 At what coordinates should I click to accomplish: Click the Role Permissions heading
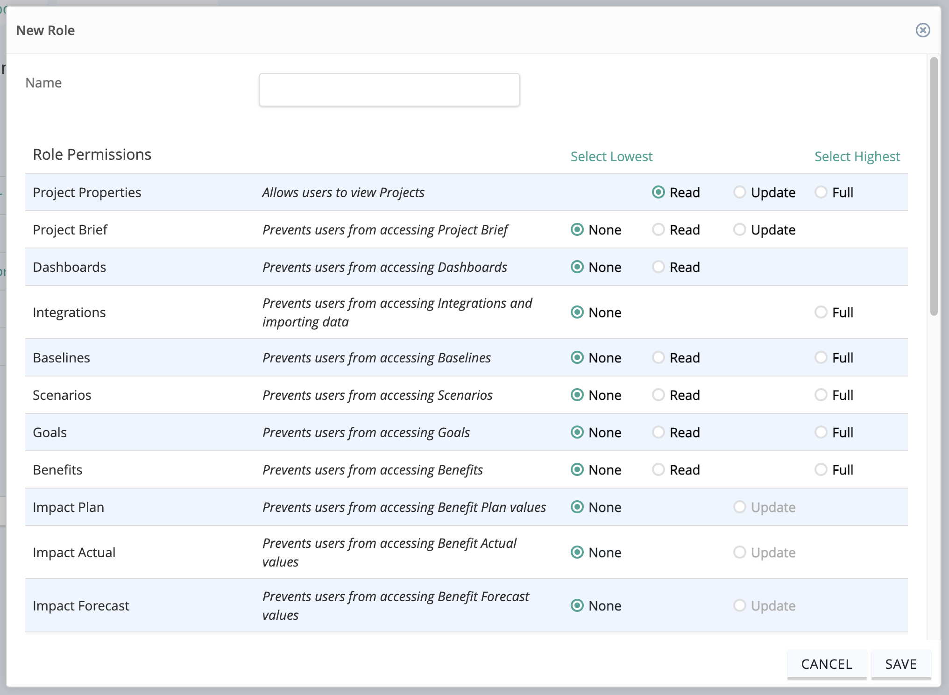click(92, 155)
